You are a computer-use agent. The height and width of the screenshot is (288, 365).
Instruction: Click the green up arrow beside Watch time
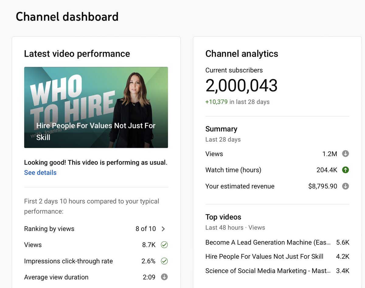coord(345,170)
